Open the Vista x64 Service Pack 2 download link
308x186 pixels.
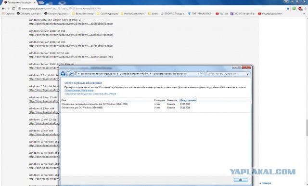tap(71, 24)
